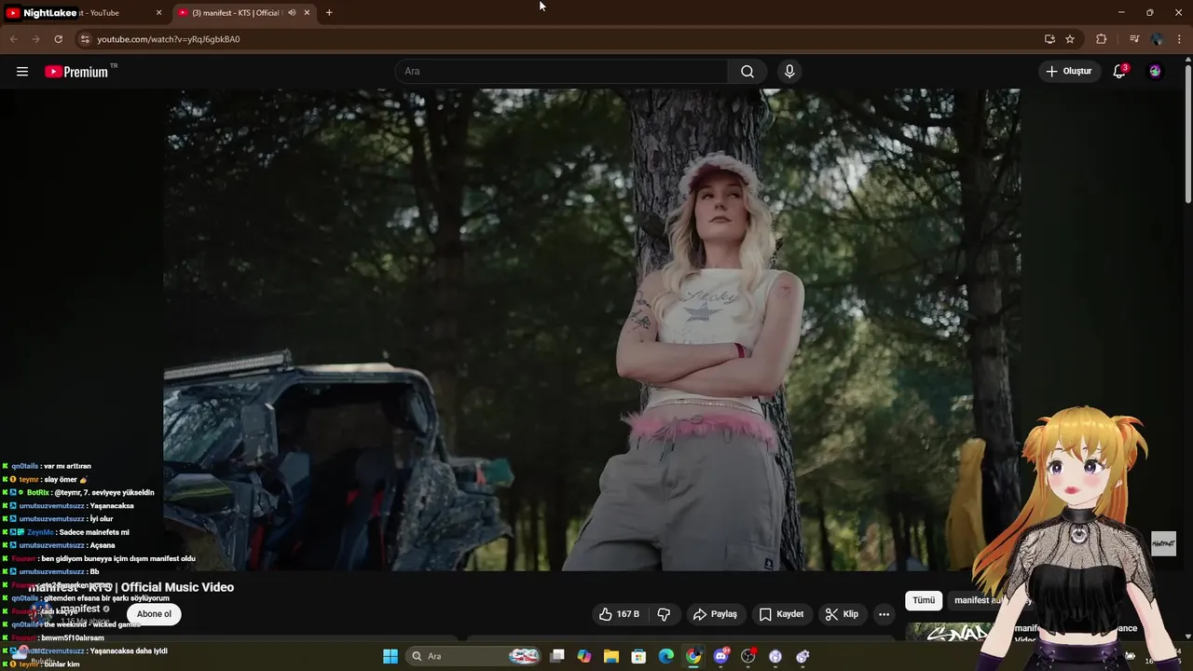The width and height of the screenshot is (1193, 671).
Task: Click the browser address bar URL
Action: click(169, 39)
